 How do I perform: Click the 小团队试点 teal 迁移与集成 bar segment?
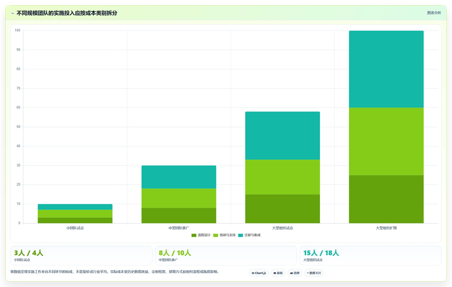(x=75, y=207)
